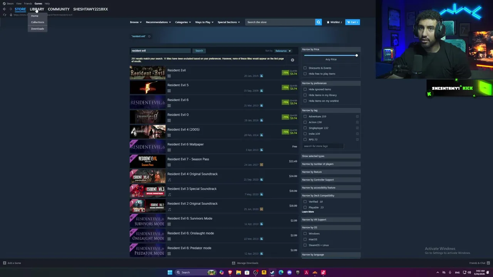
Task: Click the magnifier search button in store header
Action: tap(319, 22)
